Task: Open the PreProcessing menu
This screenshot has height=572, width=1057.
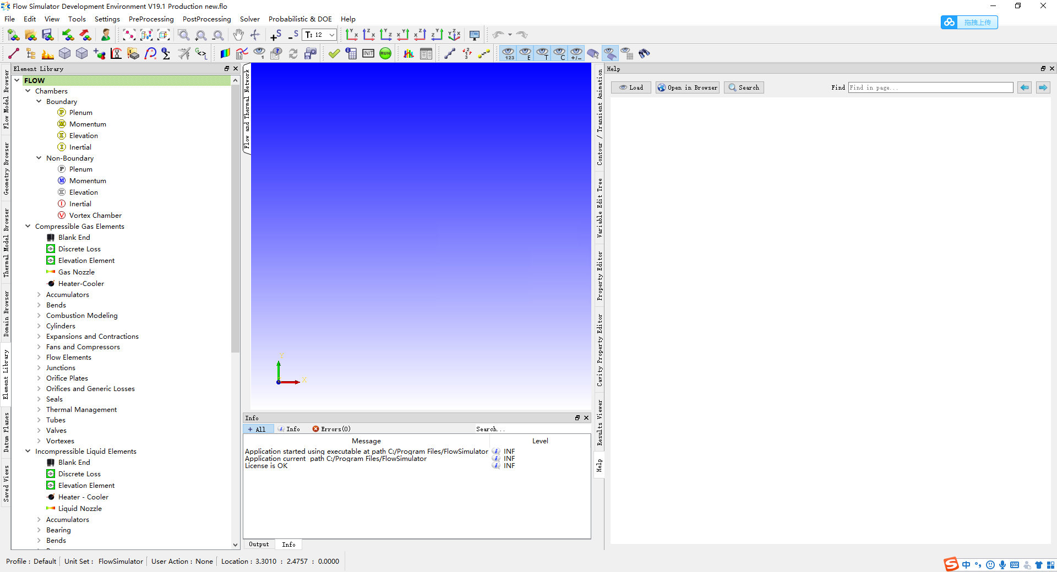Action: 151,19
